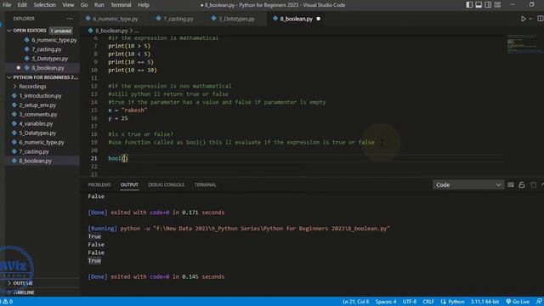Toggle the output scroll lock icon
Viewport: 544px width, 306px height.
tap(522, 185)
